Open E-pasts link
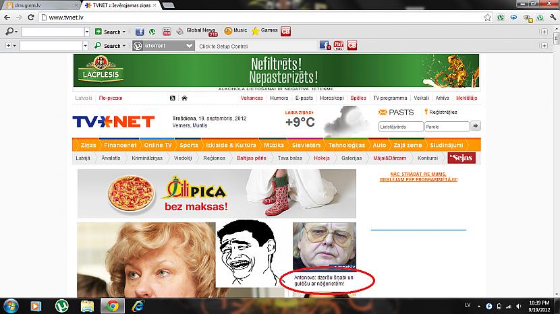The image size is (560, 314). (x=304, y=98)
